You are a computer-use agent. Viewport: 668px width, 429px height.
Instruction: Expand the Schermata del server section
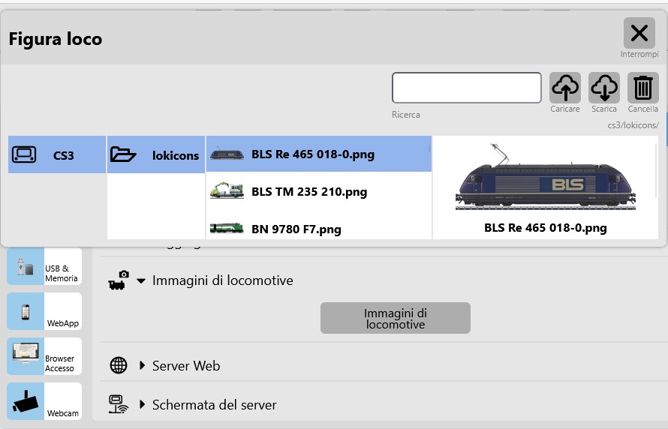tap(142, 405)
